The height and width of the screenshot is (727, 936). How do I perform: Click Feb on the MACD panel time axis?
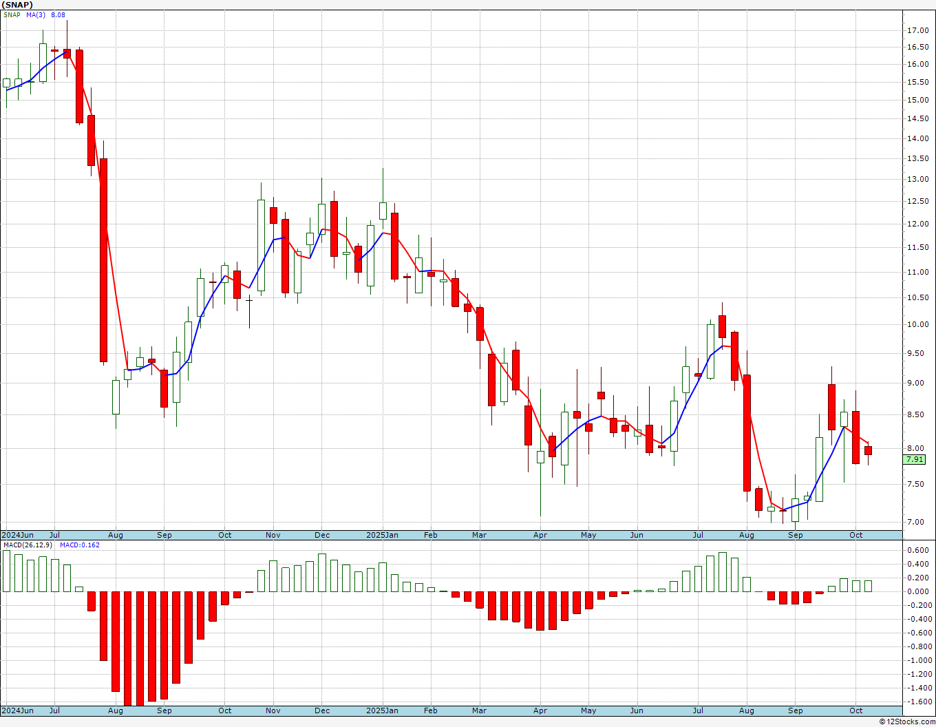pos(431,710)
